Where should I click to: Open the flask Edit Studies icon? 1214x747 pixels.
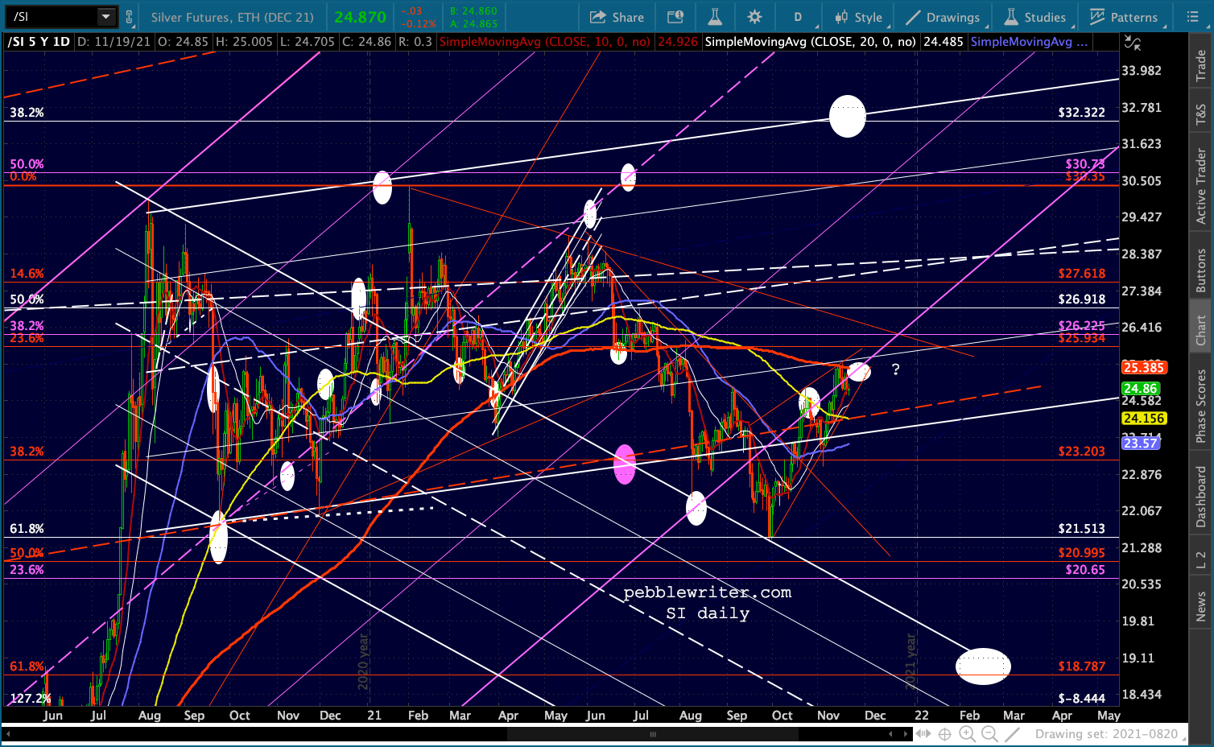(x=715, y=17)
